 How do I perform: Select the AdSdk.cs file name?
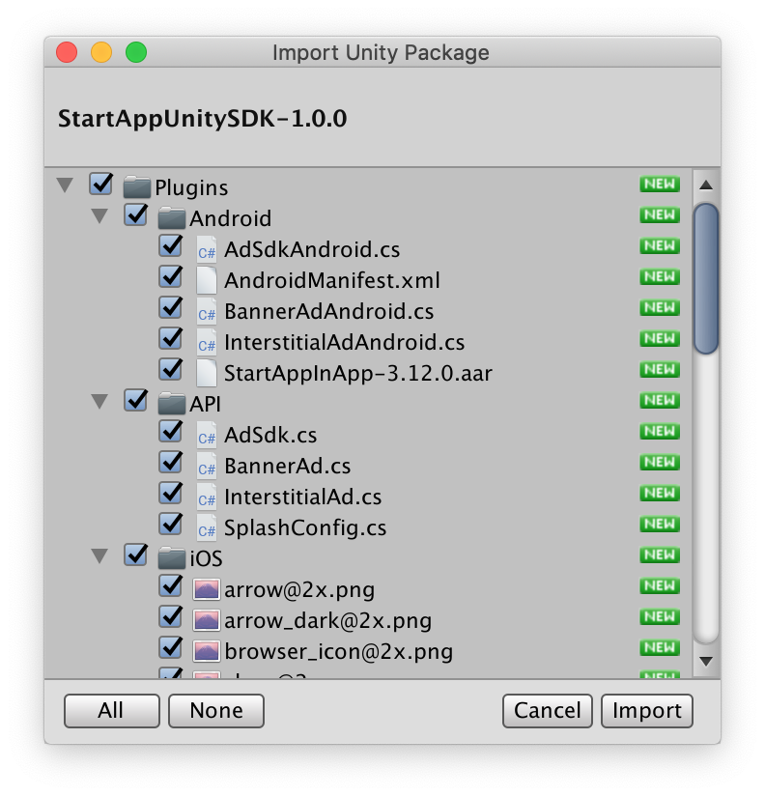coord(270,435)
